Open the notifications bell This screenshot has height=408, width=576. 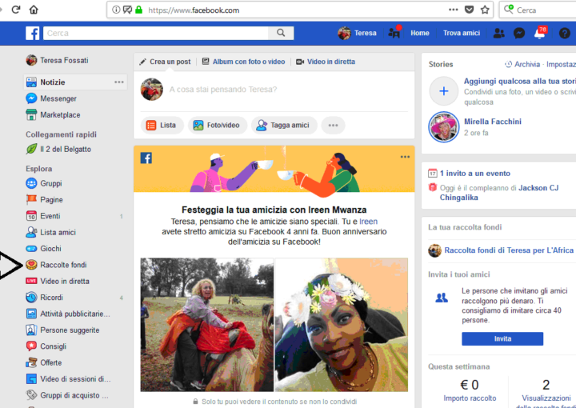pos(540,33)
